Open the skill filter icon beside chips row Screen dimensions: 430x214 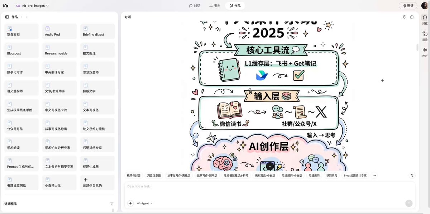[411, 176]
